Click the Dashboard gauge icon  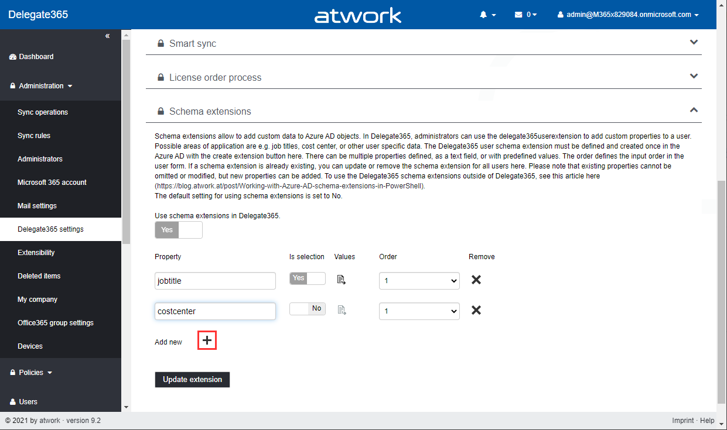13,57
